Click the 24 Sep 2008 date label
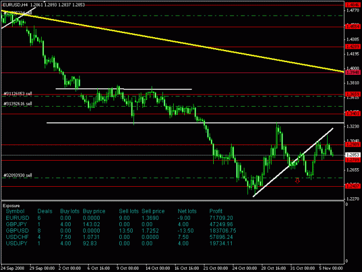The image size is (362, 272). [x=13, y=268]
